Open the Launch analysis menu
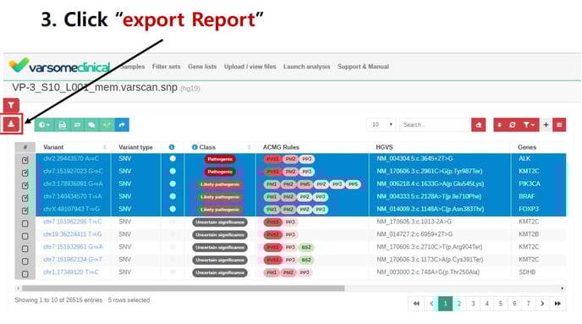The height and width of the screenshot is (324, 582). (306, 67)
